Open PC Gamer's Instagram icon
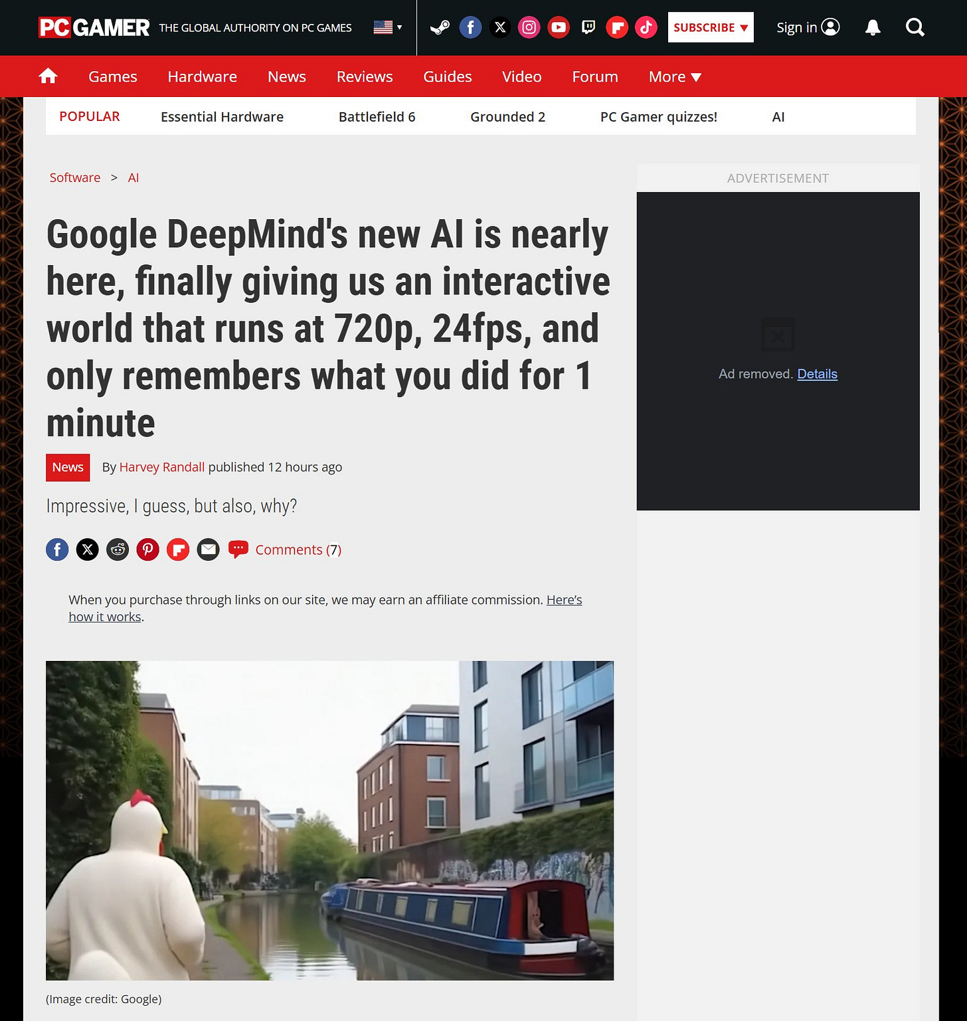The image size is (967, 1021). tap(529, 27)
